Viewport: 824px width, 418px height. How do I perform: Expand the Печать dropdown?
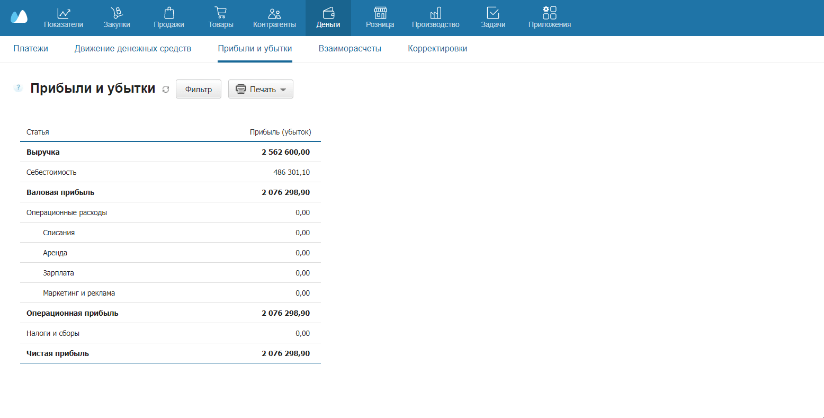pos(261,90)
